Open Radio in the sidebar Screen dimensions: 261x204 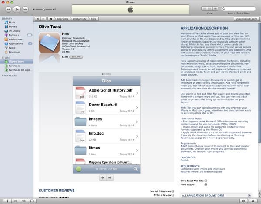pos(12,48)
